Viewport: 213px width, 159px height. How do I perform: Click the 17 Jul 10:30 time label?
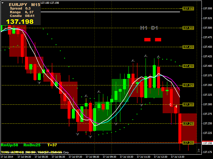tap(126, 157)
